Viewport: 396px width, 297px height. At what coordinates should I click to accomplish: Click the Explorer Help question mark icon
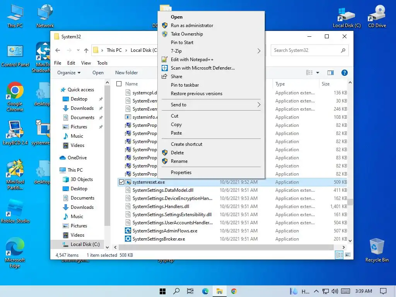[x=344, y=73]
